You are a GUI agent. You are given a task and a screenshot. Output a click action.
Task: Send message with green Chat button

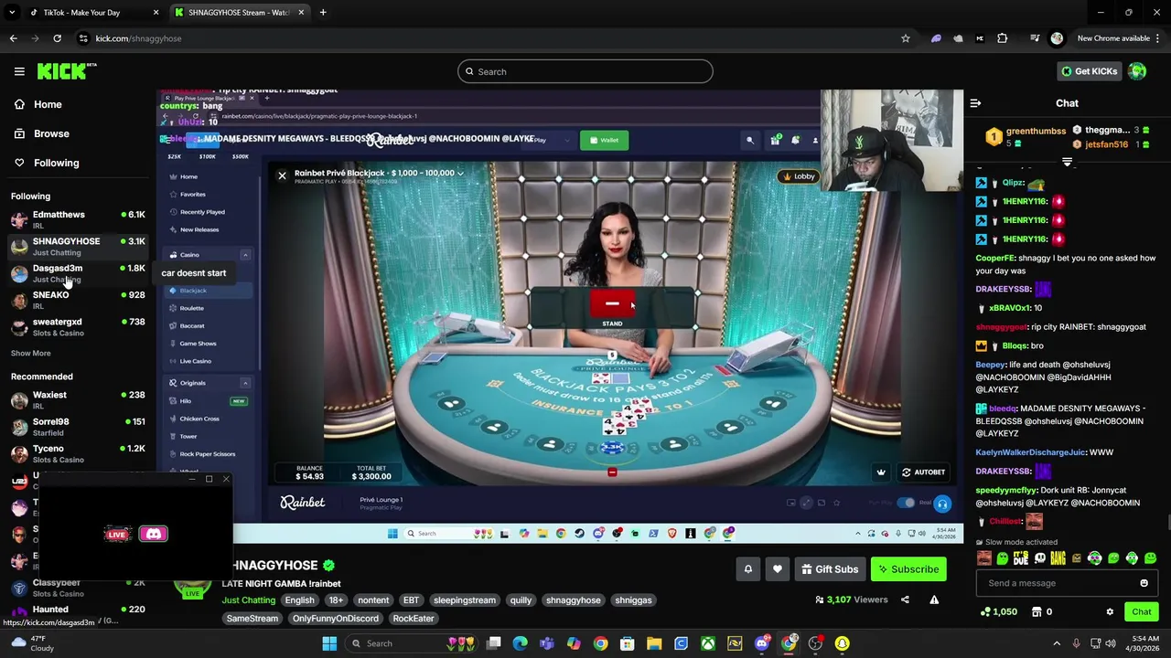(x=1141, y=611)
